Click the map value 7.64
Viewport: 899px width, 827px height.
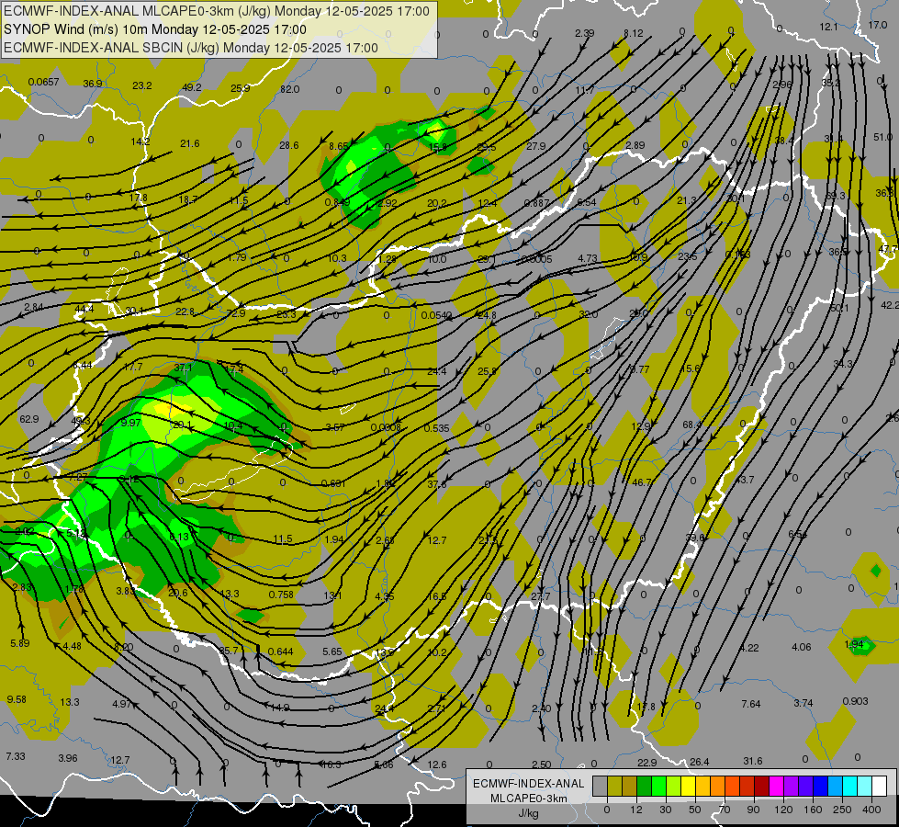[751, 704]
